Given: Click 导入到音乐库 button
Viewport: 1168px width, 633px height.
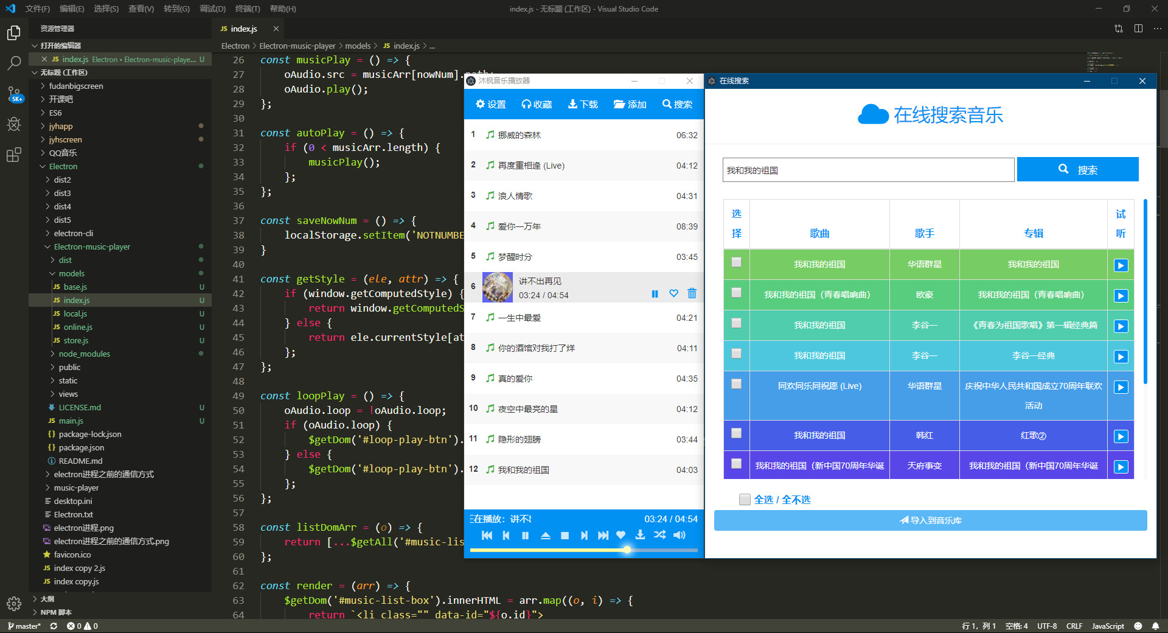Looking at the screenshot, I should [930, 520].
